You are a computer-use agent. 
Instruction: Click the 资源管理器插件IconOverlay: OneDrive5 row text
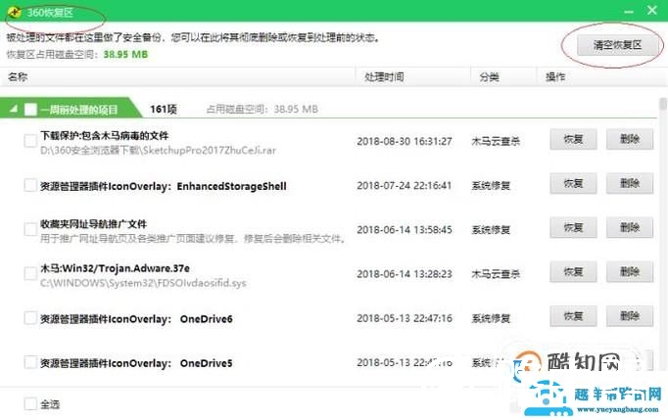click(136, 363)
